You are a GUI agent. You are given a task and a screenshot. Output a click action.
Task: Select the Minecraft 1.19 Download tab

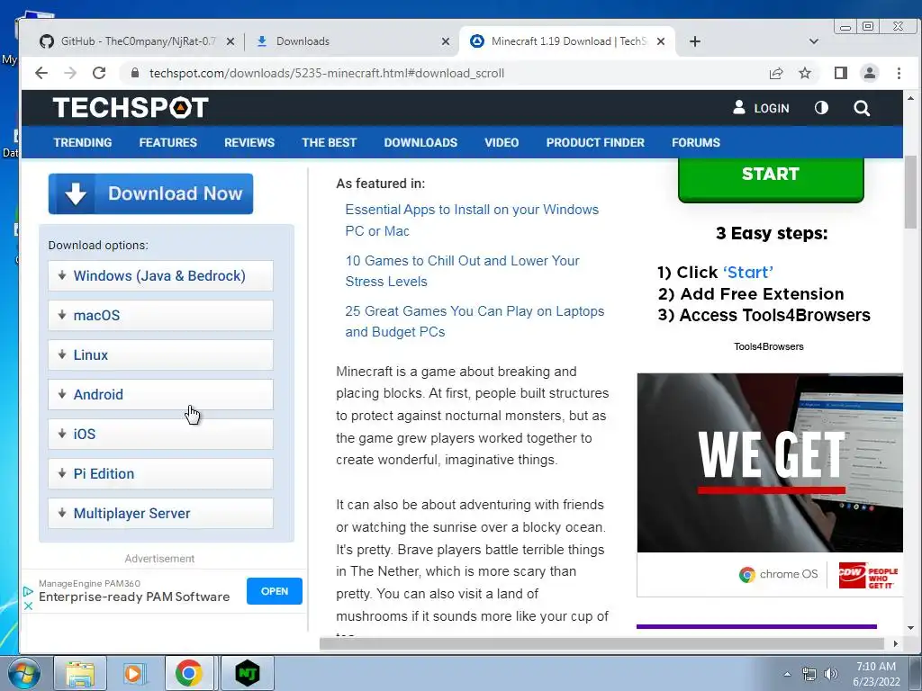(567, 41)
